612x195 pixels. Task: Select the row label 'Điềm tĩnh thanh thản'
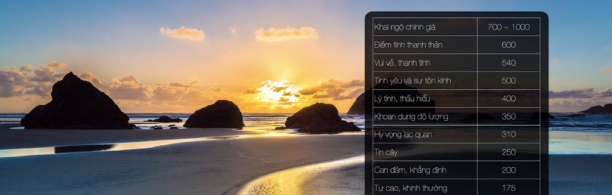click(x=408, y=45)
